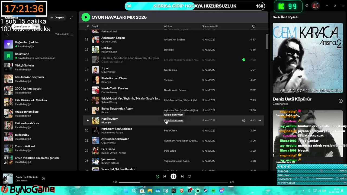
Task: Add Deniz Üstü Köpürür to playlist in right panel
Action: (x=341, y=101)
